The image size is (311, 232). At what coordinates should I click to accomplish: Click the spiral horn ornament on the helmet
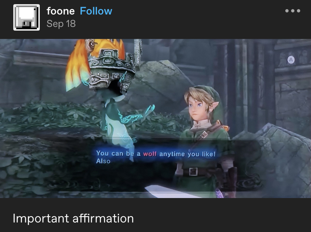[x=90, y=45]
